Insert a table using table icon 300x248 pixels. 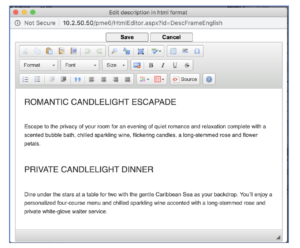click(x=173, y=51)
